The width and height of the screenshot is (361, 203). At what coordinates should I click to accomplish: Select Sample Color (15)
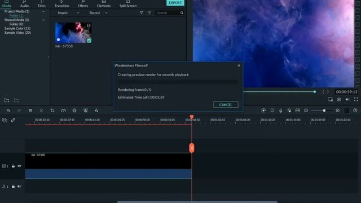(17, 29)
